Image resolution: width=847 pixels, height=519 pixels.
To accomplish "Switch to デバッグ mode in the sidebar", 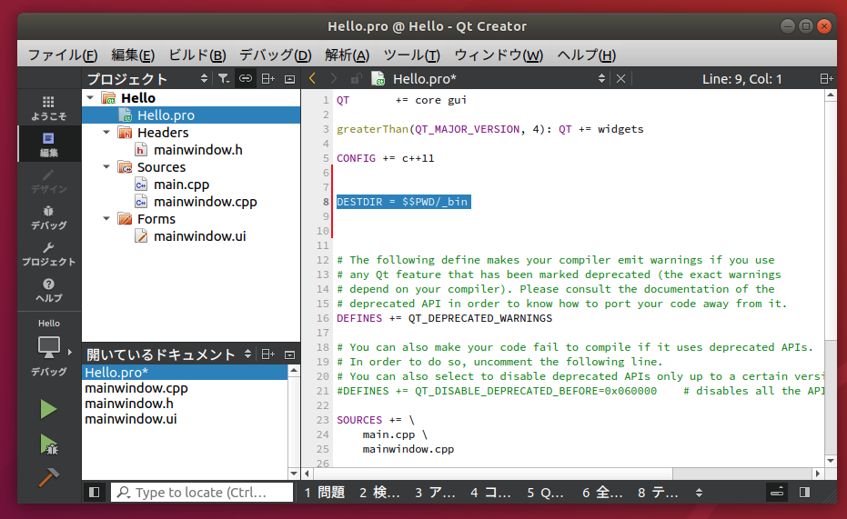I will click(x=48, y=216).
